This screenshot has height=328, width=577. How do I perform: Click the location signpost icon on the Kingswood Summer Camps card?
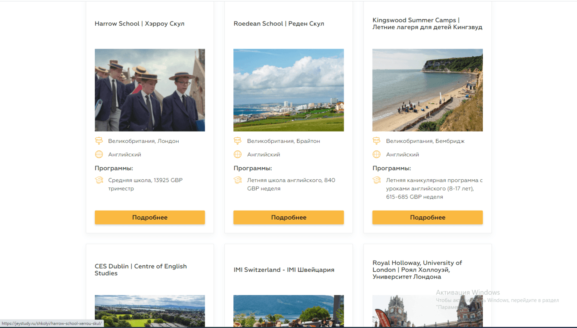pos(377,141)
